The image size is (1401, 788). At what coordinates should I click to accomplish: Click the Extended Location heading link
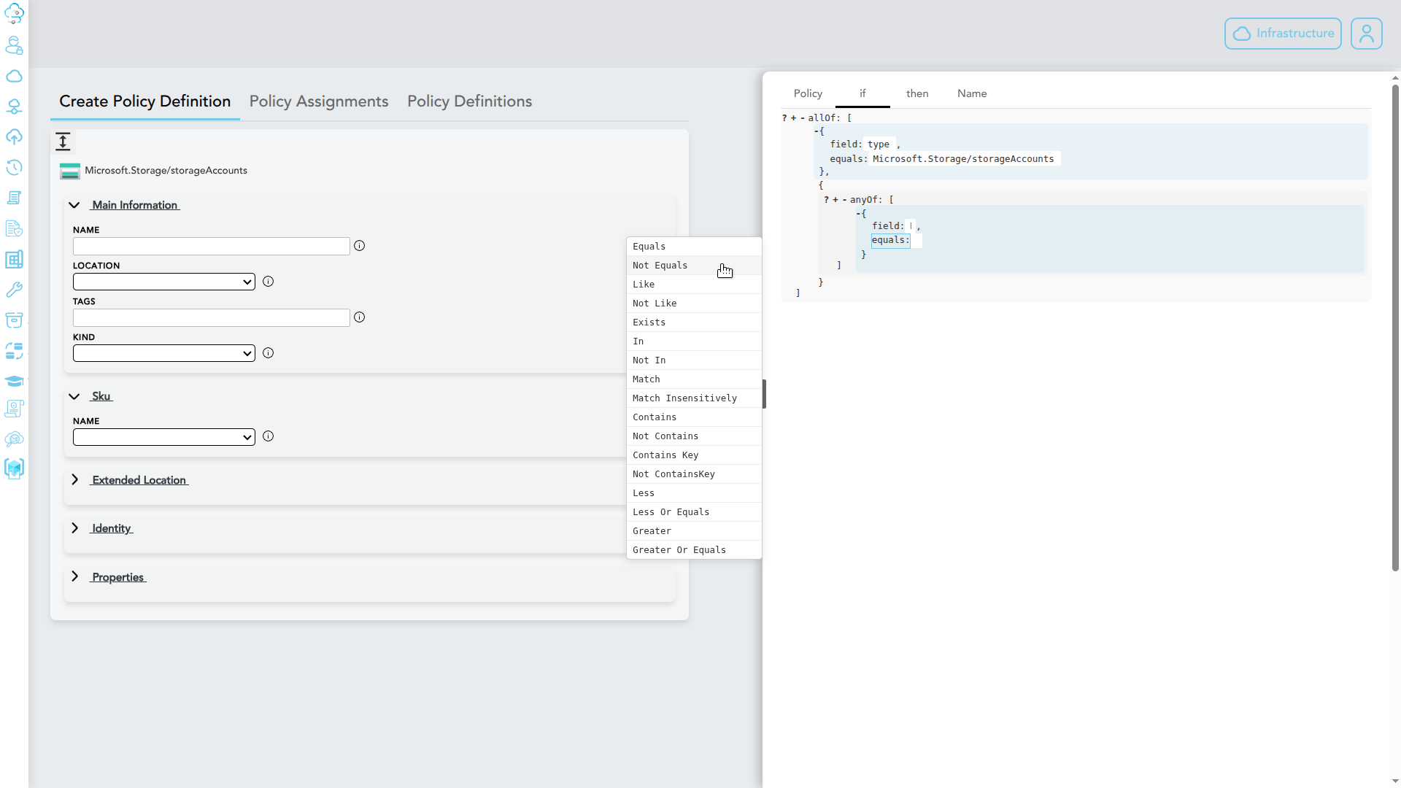pyautogui.click(x=139, y=480)
